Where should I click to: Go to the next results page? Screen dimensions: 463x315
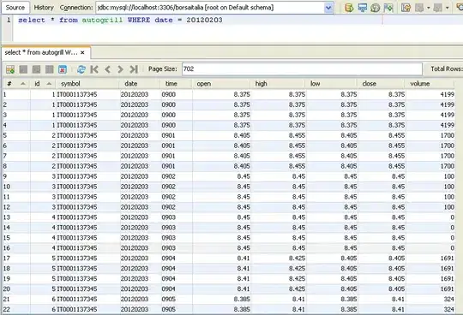(120, 69)
